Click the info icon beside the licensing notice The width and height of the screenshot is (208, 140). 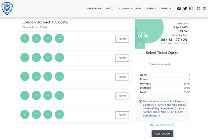(x=141, y=101)
